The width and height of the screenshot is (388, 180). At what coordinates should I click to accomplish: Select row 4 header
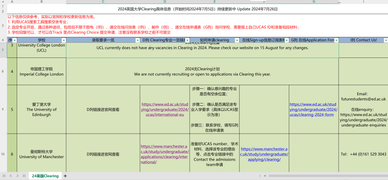click(x=4, y=40)
